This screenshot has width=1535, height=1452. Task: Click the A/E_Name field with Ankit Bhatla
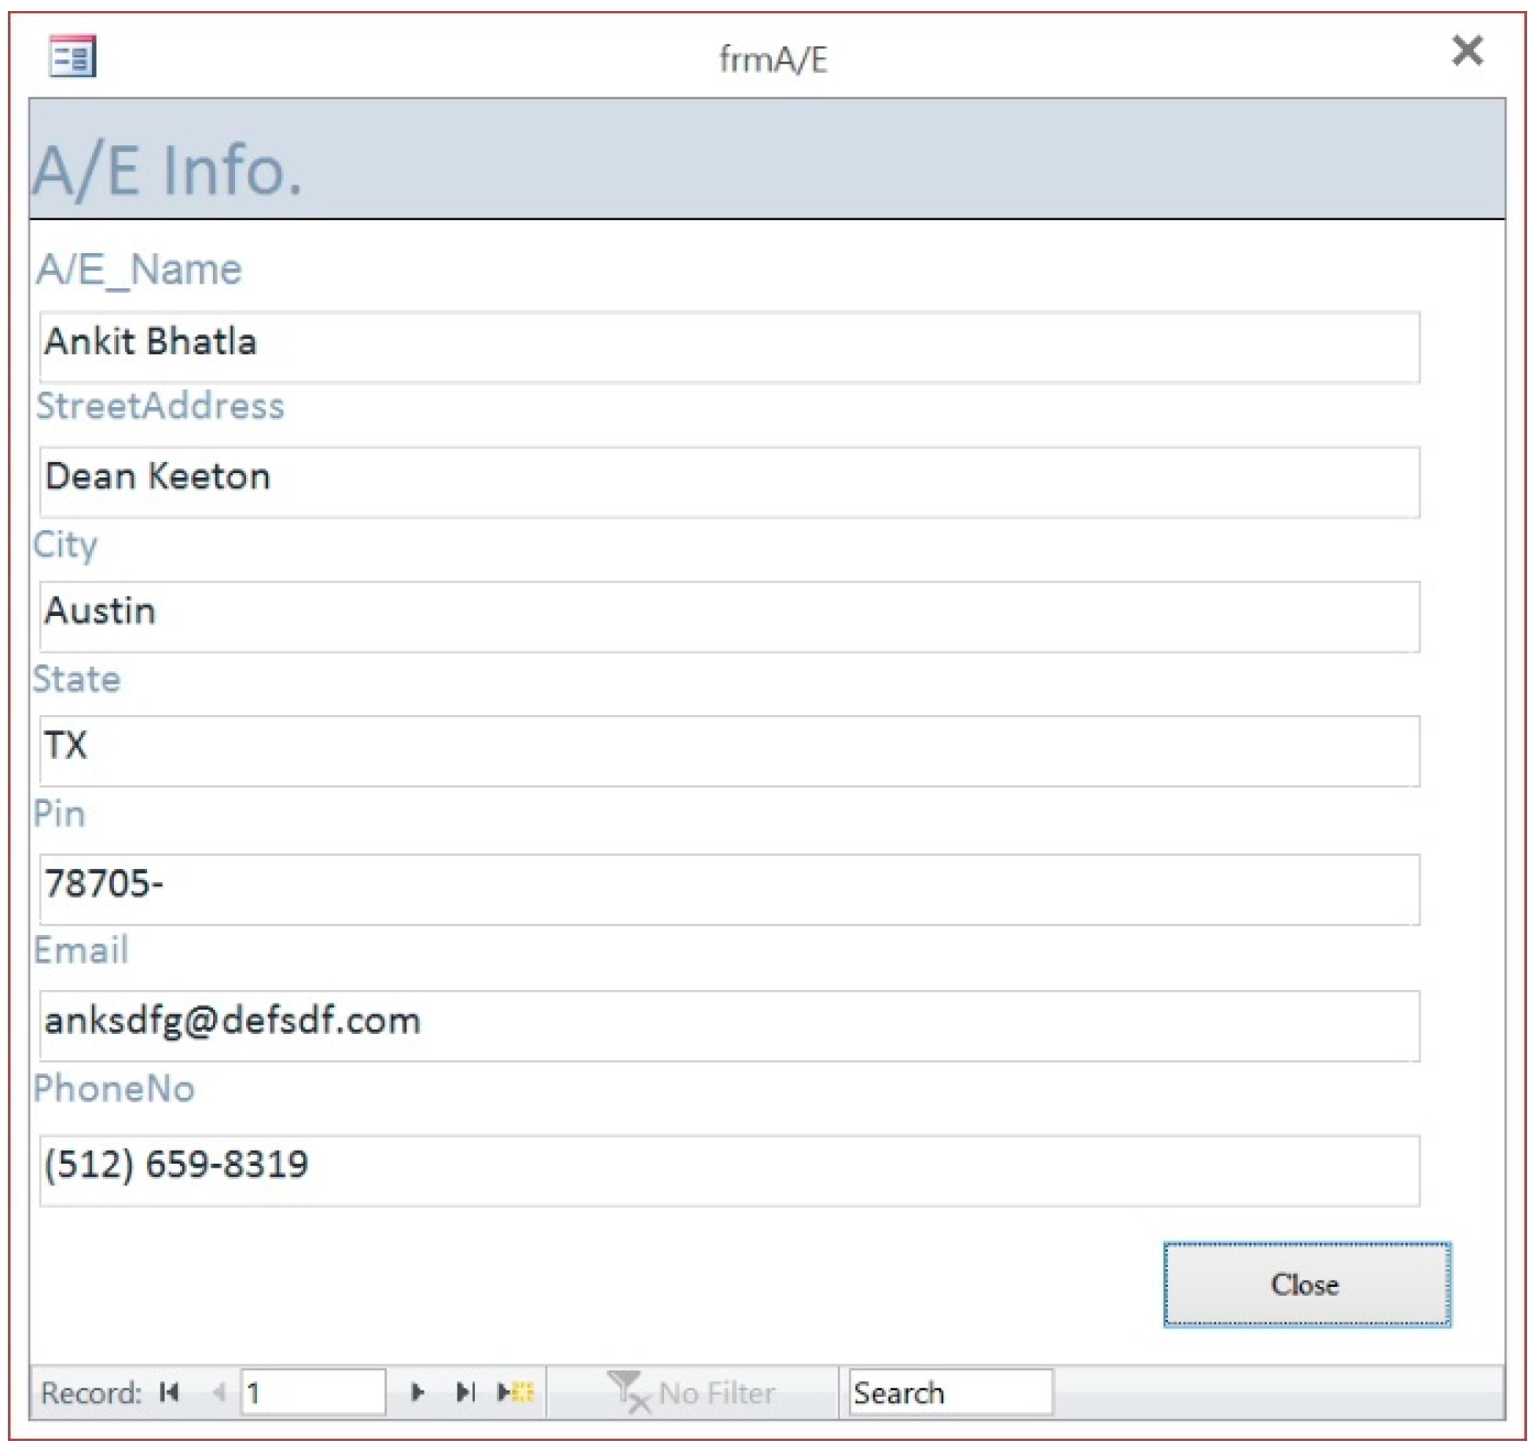pos(729,346)
